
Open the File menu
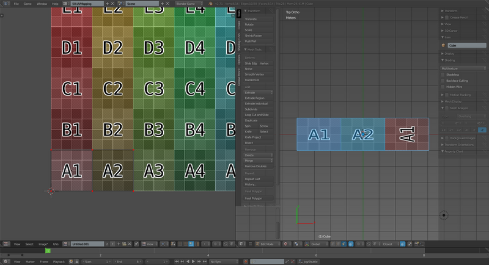point(17,4)
